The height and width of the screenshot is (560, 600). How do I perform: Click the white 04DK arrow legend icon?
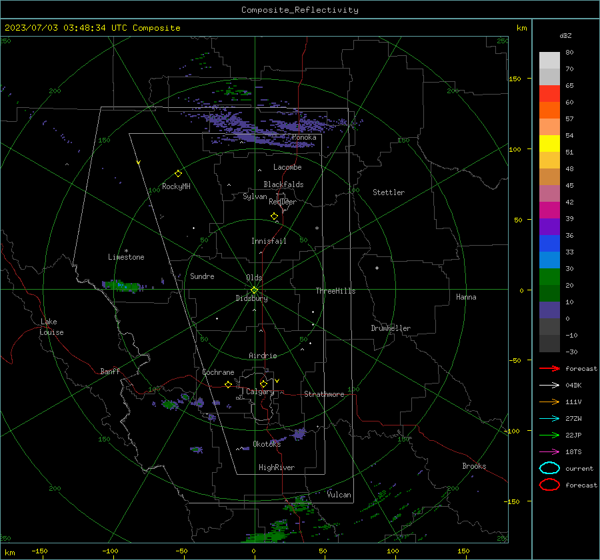click(549, 386)
